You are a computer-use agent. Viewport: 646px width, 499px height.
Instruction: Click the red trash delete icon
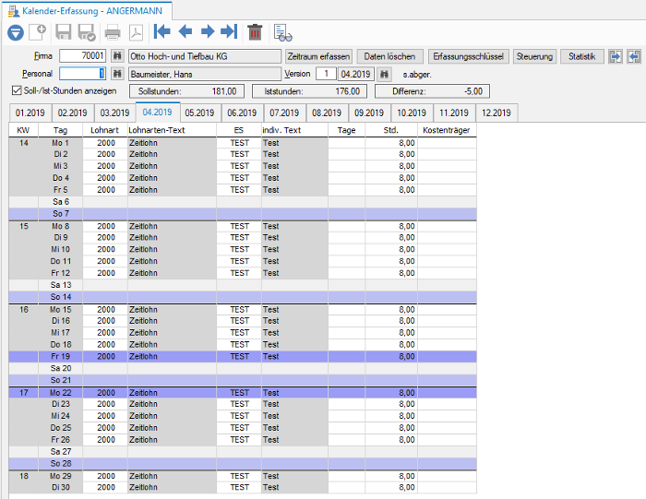pyautogui.click(x=255, y=32)
